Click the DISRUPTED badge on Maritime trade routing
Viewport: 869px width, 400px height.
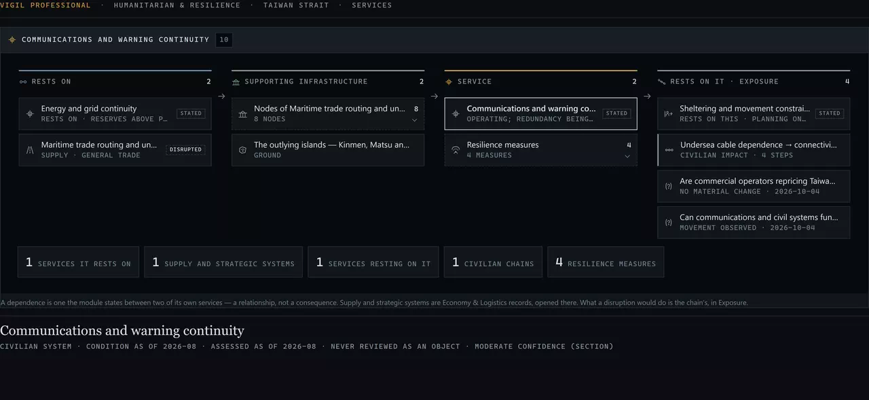click(186, 149)
